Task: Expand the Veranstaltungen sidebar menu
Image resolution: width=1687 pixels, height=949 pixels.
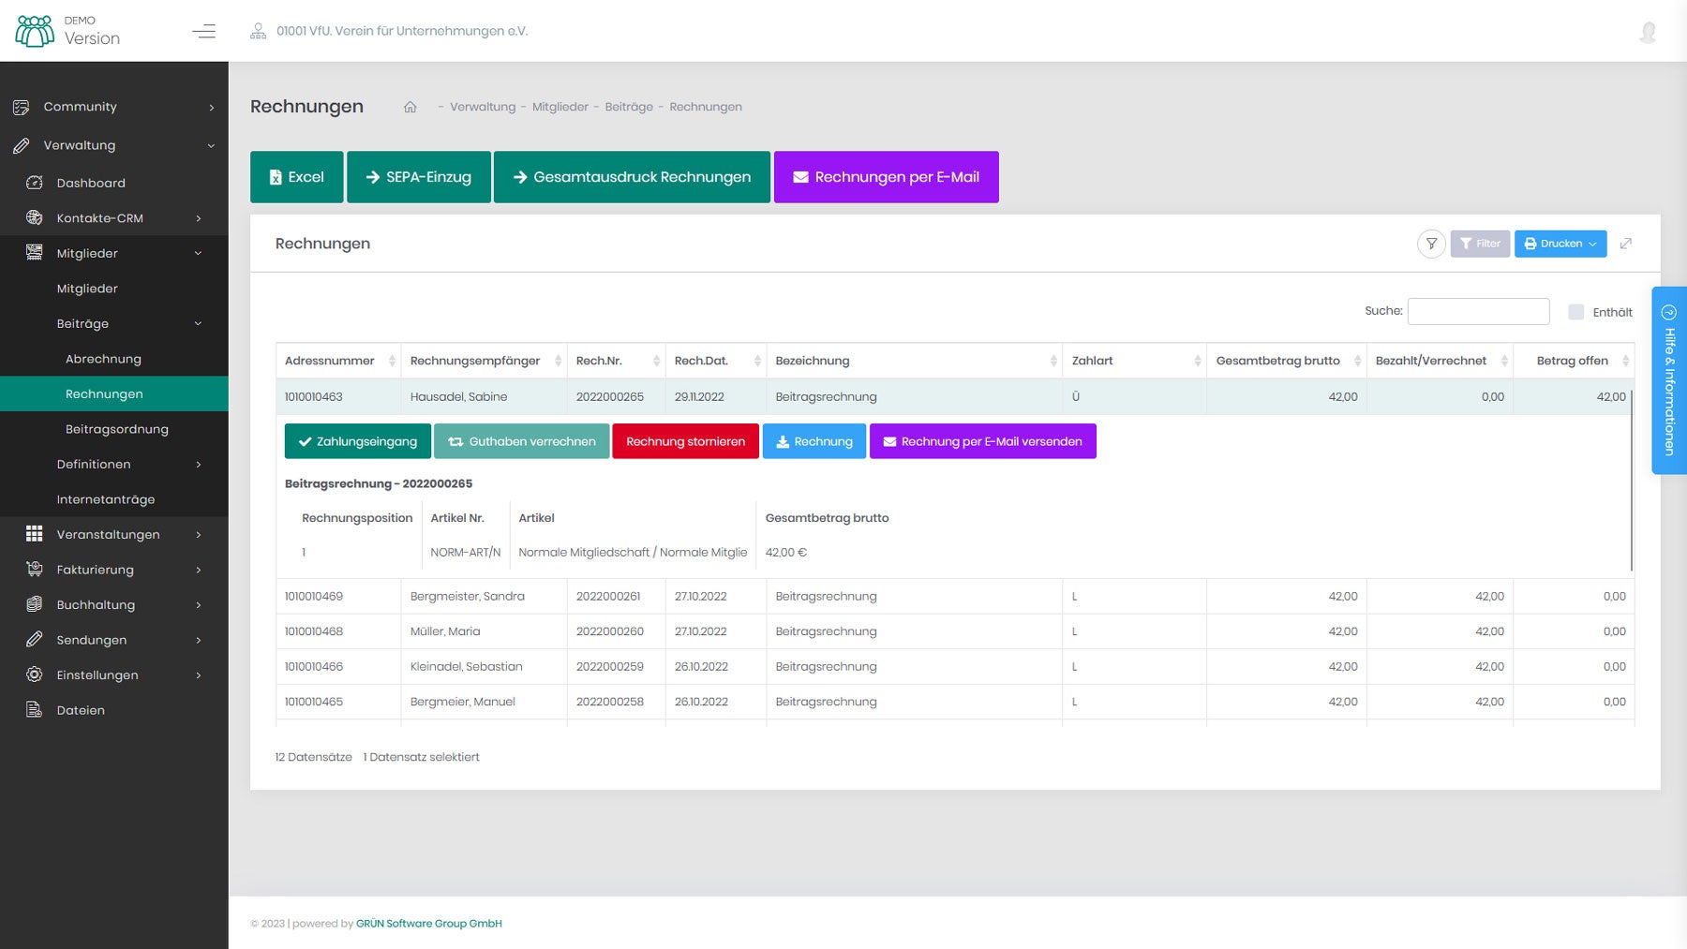Action: 108,534
